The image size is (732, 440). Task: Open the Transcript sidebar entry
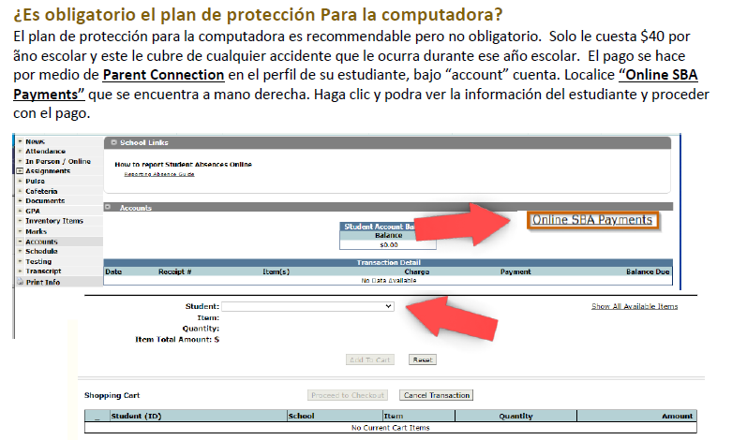coord(43,271)
